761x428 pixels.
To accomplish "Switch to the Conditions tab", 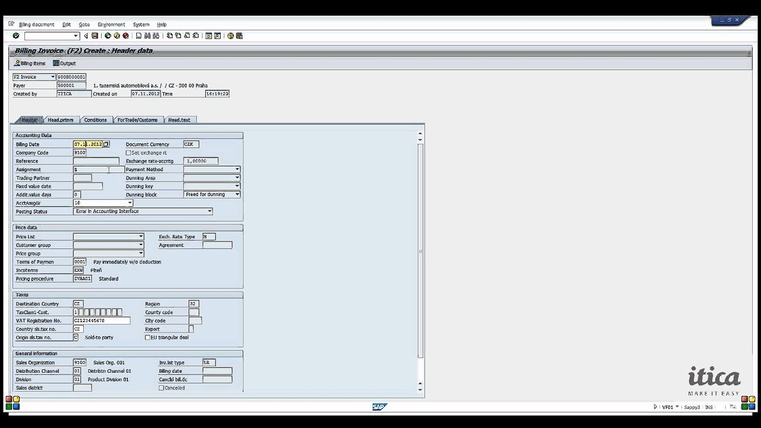I will [x=95, y=120].
